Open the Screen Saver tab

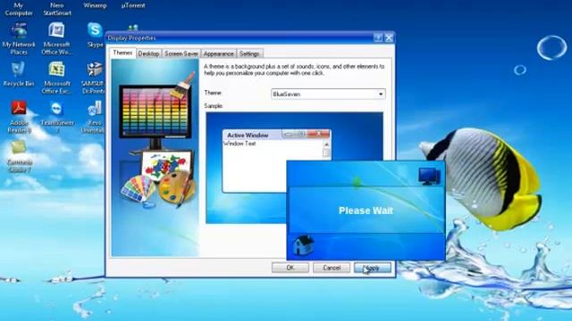pos(181,53)
